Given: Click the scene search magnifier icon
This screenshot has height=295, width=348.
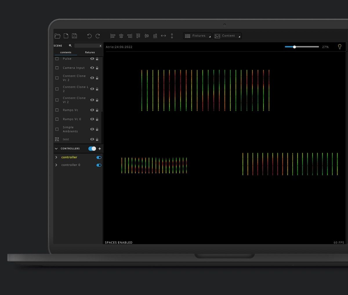Looking at the screenshot, I should click(70, 45).
